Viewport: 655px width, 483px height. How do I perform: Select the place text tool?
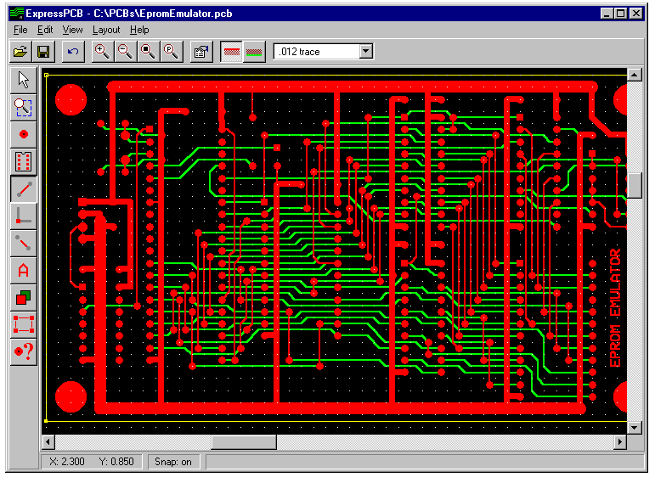point(24,270)
